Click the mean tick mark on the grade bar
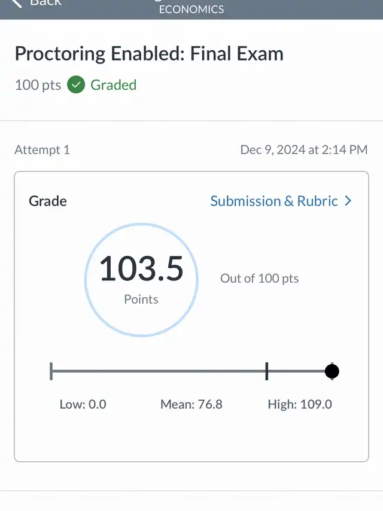The width and height of the screenshot is (383, 511). (267, 371)
